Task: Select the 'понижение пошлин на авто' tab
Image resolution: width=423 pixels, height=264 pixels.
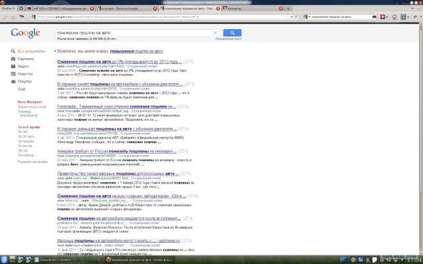Action: click(190, 9)
